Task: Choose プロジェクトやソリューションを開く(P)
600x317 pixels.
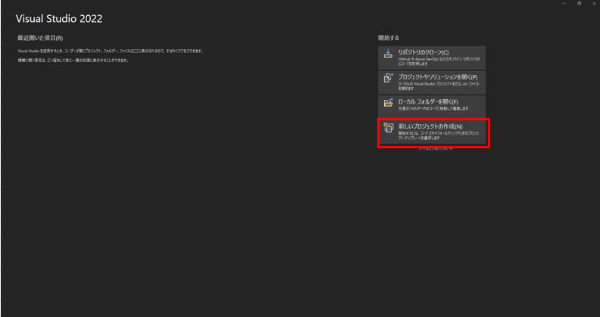Action: [x=432, y=82]
